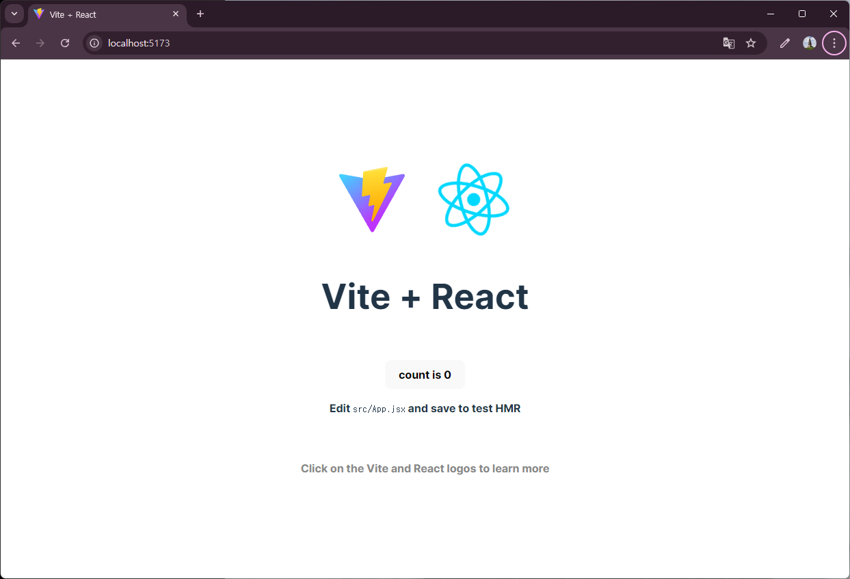The height and width of the screenshot is (579, 850).
Task: Open the profile avatar
Action: (x=810, y=43)
